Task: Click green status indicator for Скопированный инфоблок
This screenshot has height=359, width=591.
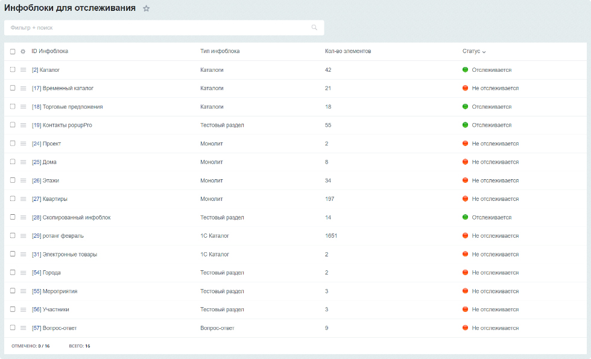Action: (x=465, y=217)
